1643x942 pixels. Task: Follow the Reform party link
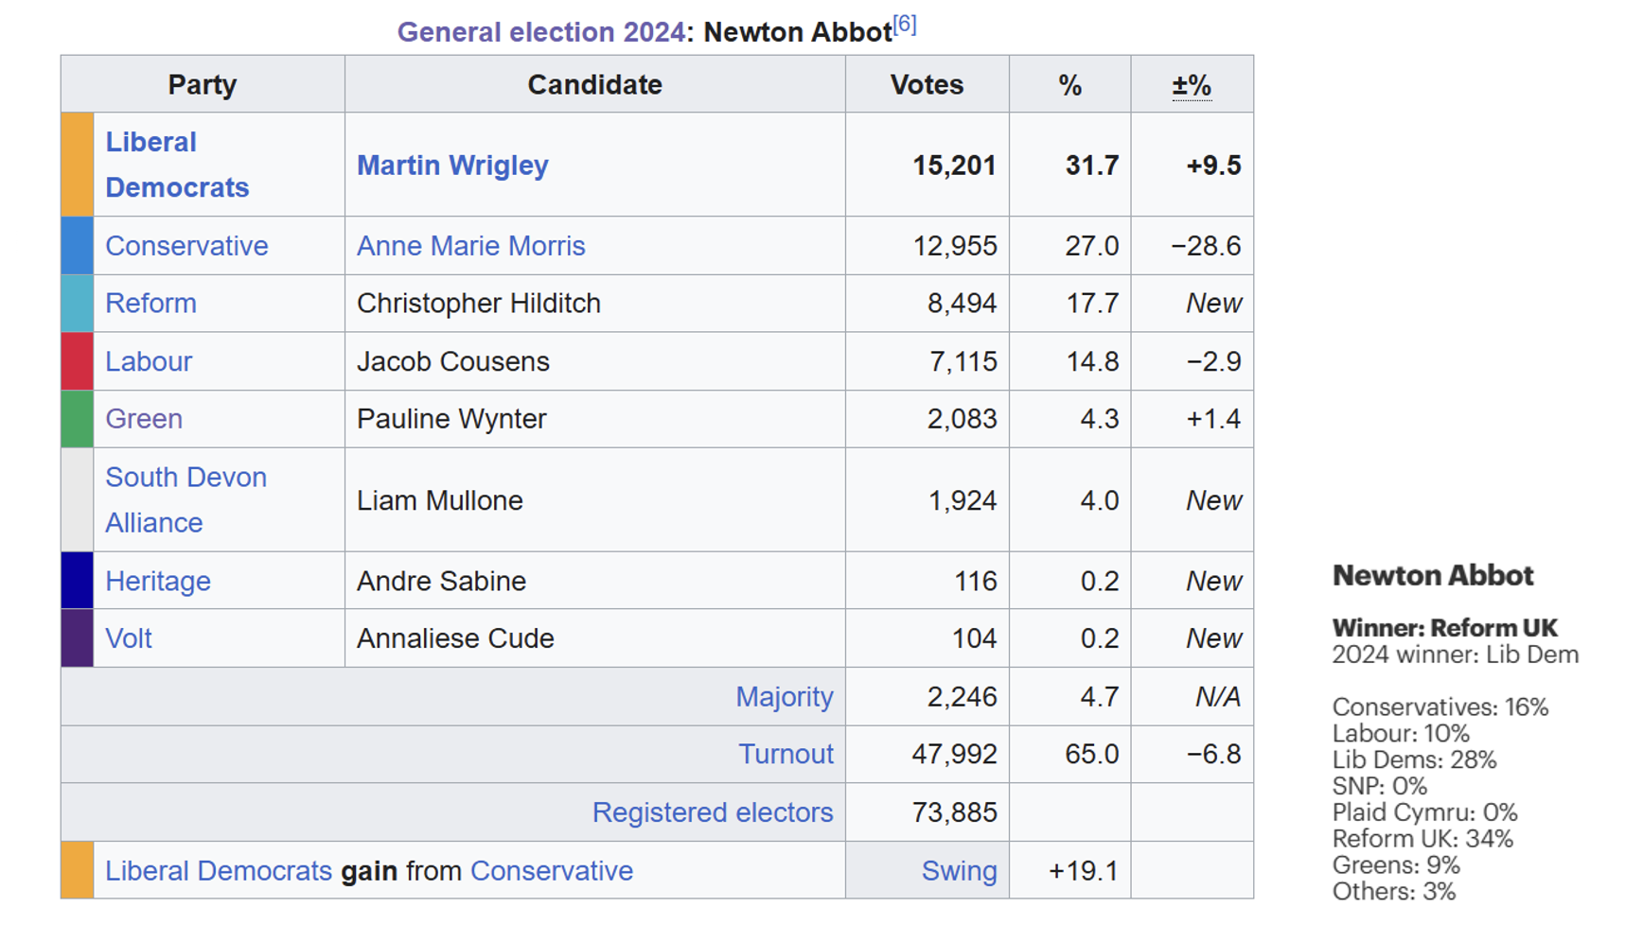click(x=150, y=304)
